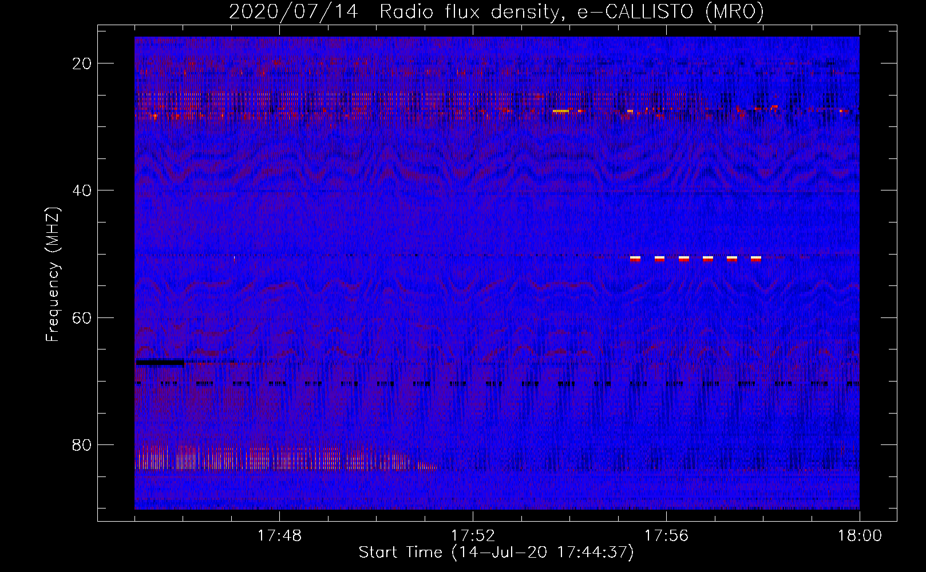This screenshot has width=926, height=572.
Task: Click the frequency tick label 40
Action: [82, 190]
